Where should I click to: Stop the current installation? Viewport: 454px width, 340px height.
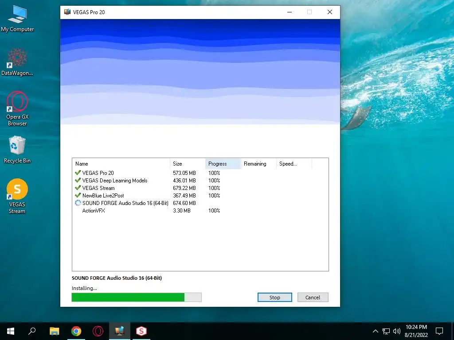[275, 297]
